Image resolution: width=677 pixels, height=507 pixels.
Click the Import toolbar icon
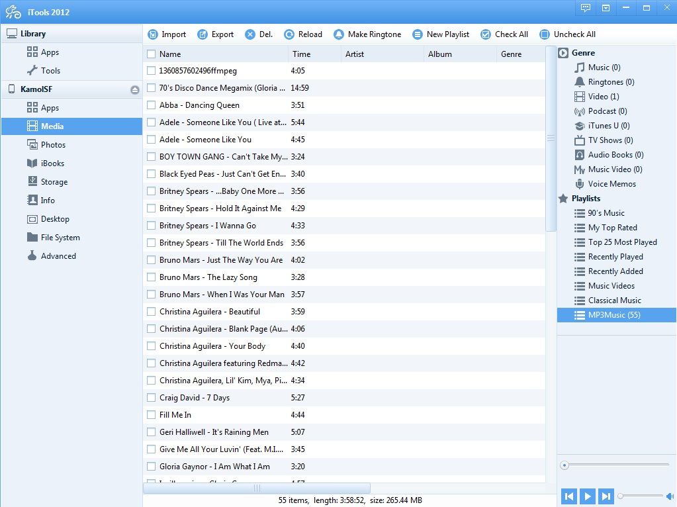[x=152, y=34]
